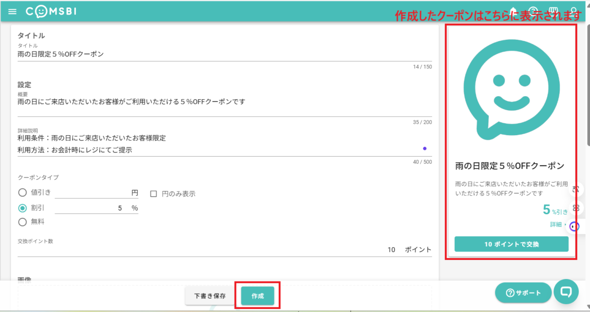This screenshot has height=312, width=590.
Task: Click the translate floating icon
Action: coord(577,189)
